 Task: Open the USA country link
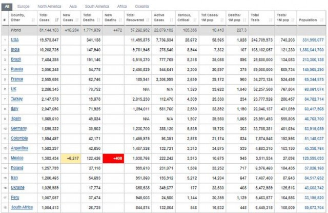[x=15, y=40]
